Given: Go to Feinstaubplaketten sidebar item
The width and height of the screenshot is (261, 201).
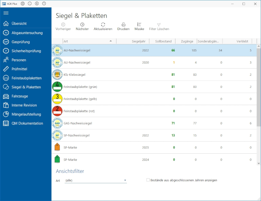Looking at the screenshot, I should click(x=27, y=78).
